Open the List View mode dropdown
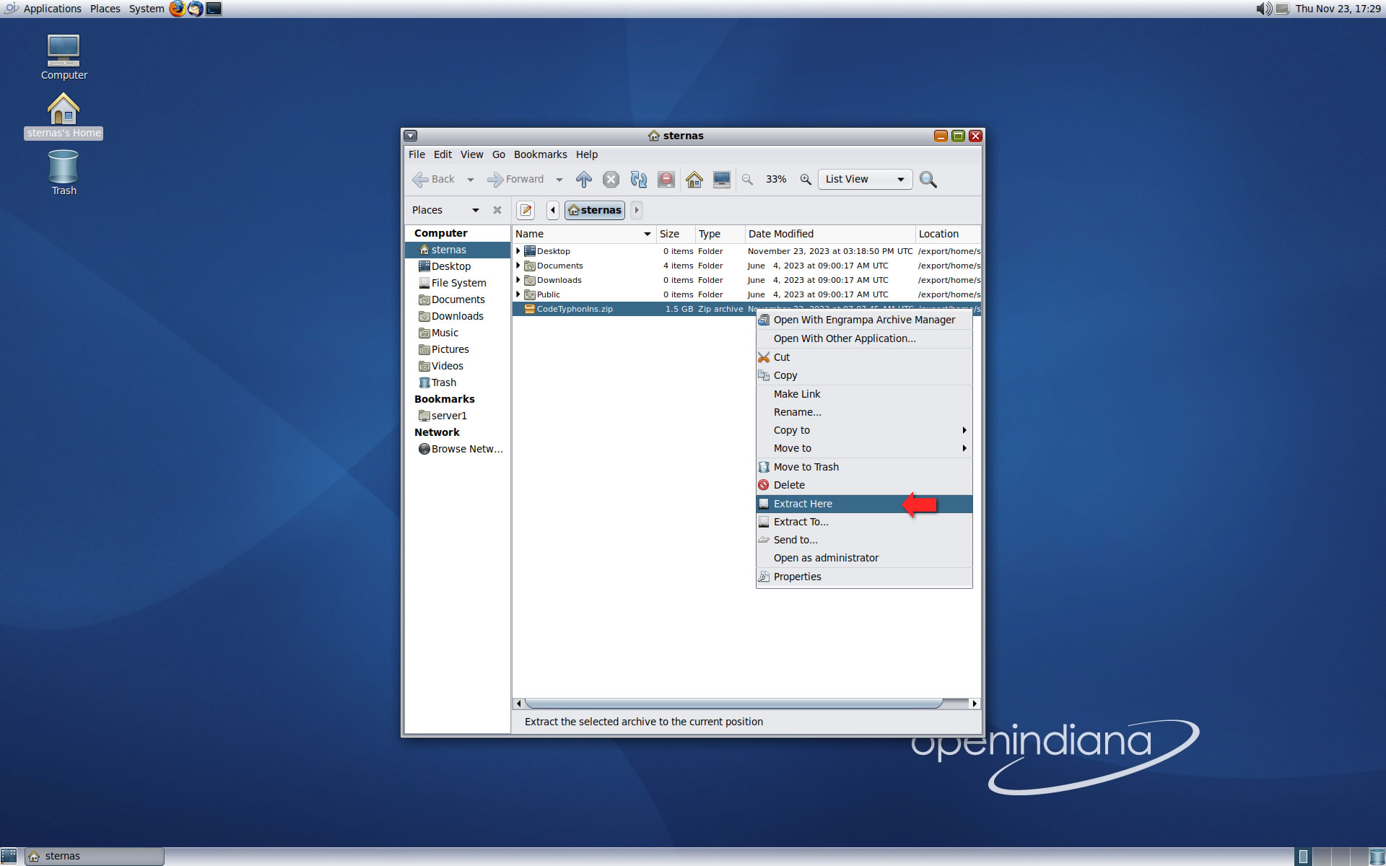Image resolution: width=1386 pixels, height=866 pixels. (865, 179)
